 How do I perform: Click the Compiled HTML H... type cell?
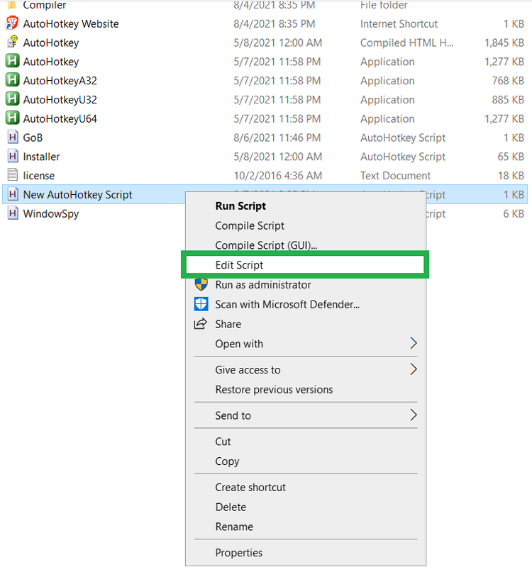[x=406, y=43]
